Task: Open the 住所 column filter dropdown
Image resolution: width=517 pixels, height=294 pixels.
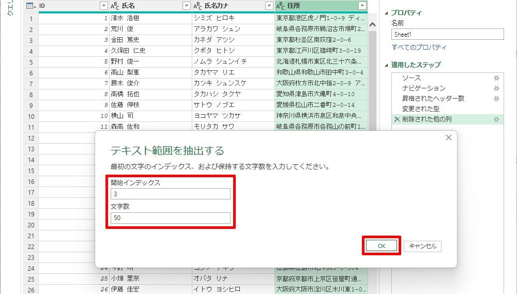Action: point(362,6)
